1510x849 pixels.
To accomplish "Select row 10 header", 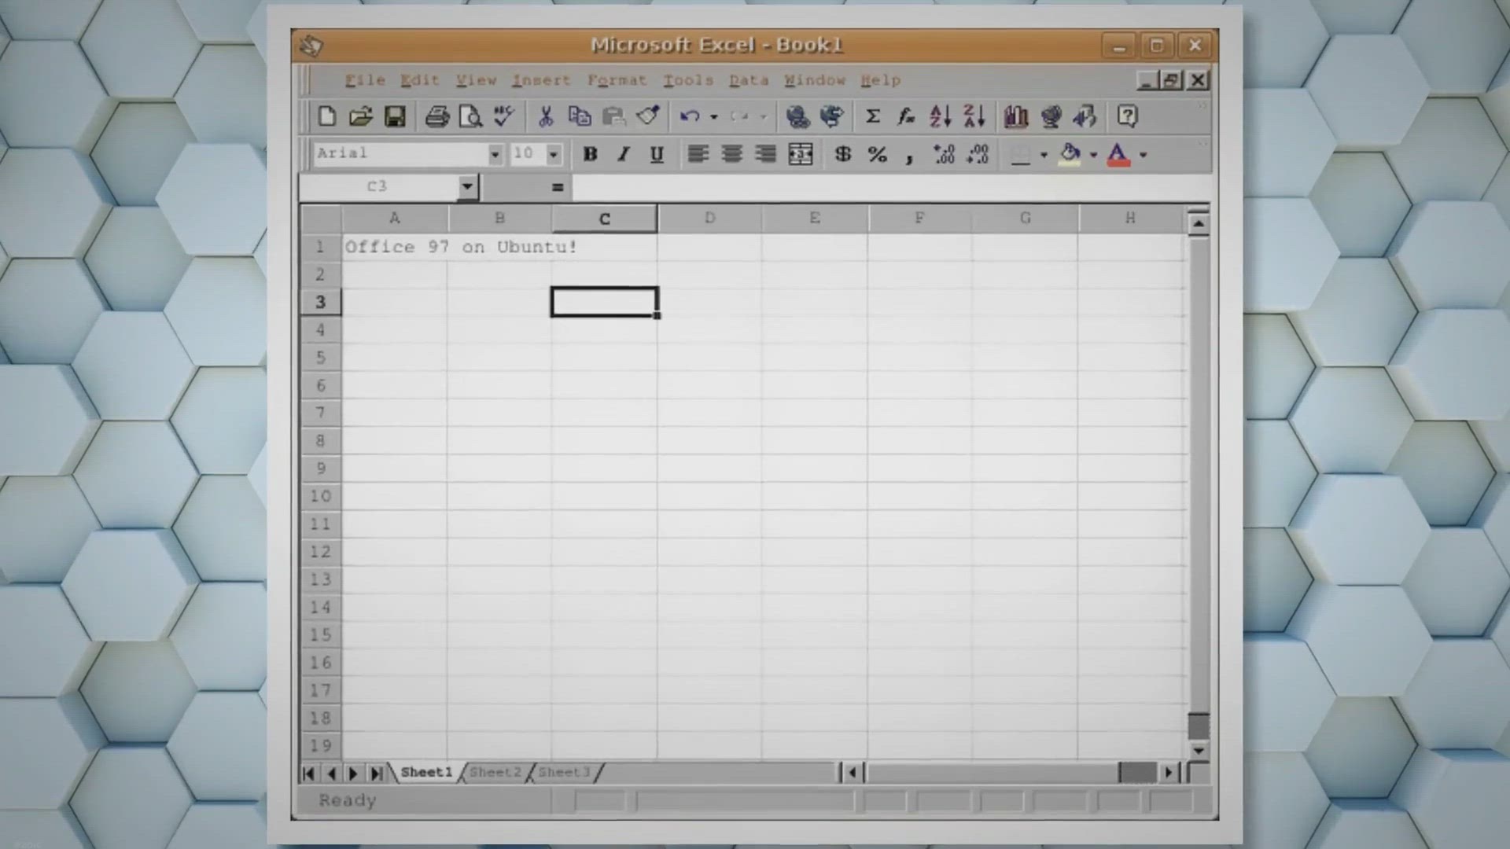I will click(x=320, y=496).
